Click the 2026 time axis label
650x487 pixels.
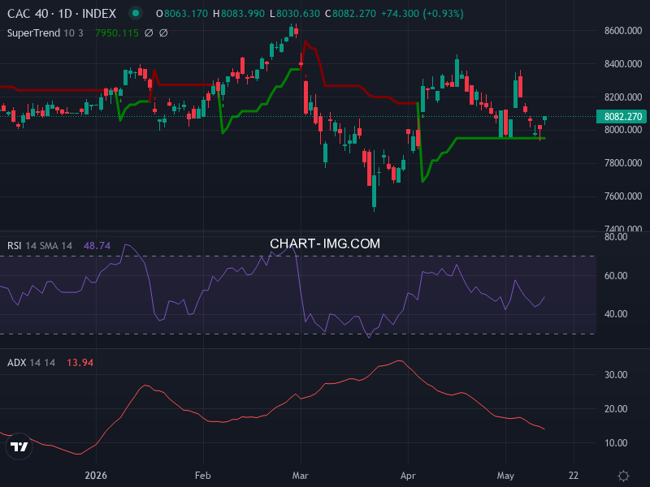coord(96,476)
